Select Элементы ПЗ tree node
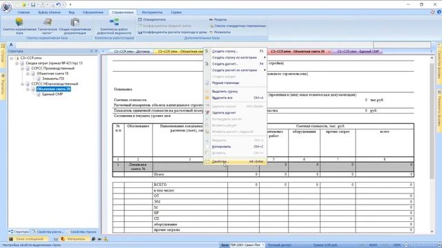This screenshot has width=442, height=248. (53, 79)
